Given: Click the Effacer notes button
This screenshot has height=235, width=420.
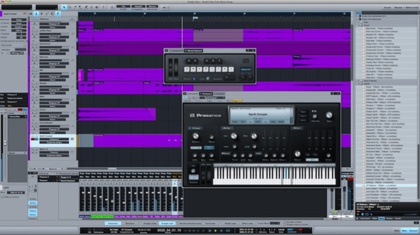Looking at the screenshot, I should tap(248, 223).
